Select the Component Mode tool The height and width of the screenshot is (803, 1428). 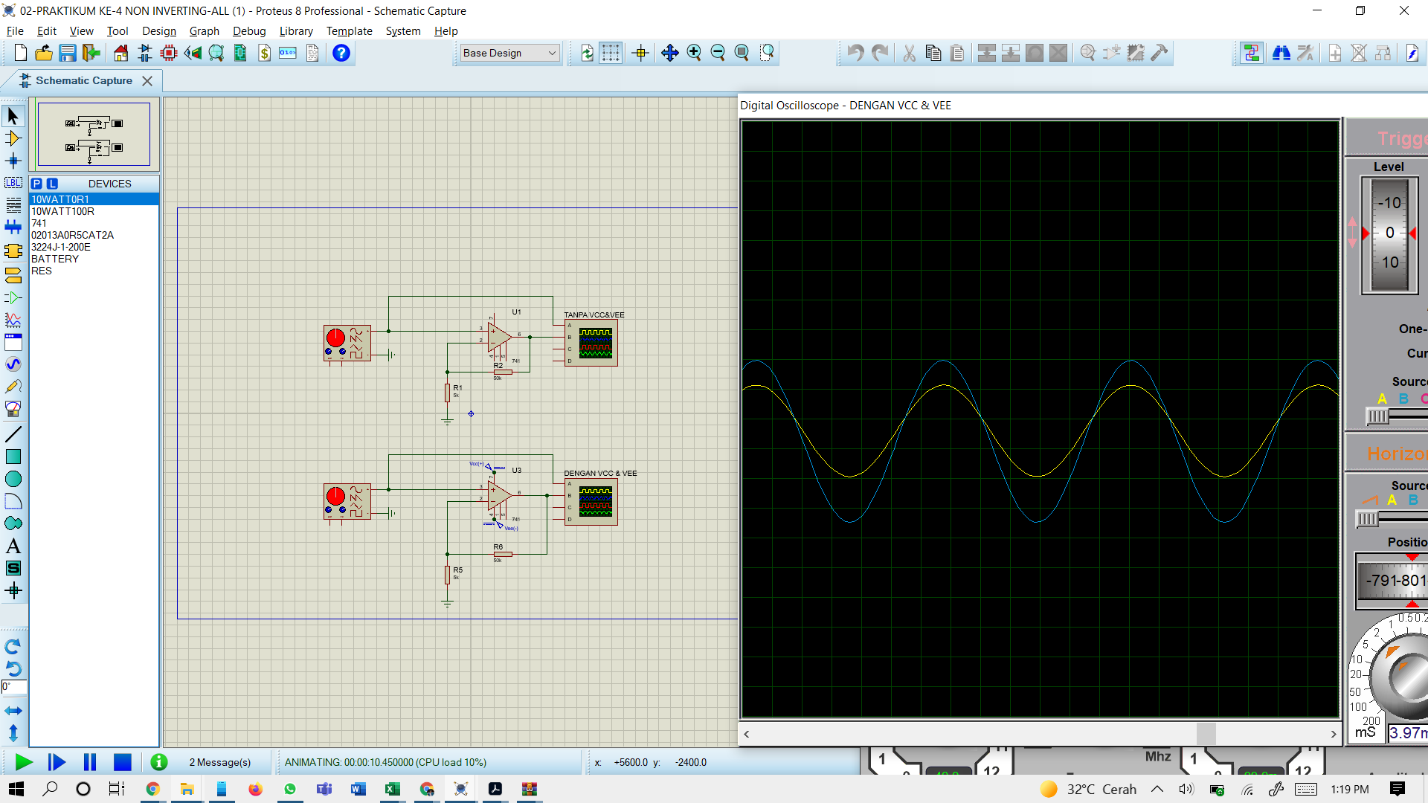tap(13, 138)
